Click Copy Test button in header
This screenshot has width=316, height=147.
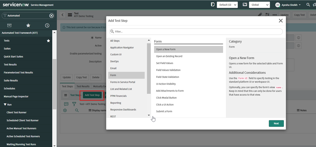pyautogui.click(x=299, y=15)
